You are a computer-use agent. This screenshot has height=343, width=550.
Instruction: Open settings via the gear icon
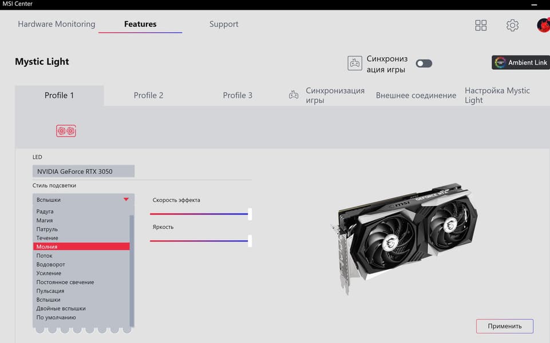[x=512, y=25]
